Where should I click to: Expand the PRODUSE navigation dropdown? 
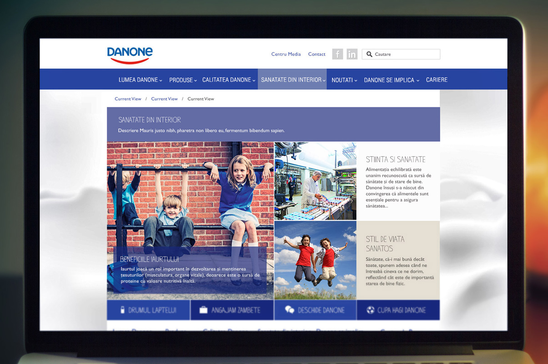pyautogui.click(x=183, y=80)
